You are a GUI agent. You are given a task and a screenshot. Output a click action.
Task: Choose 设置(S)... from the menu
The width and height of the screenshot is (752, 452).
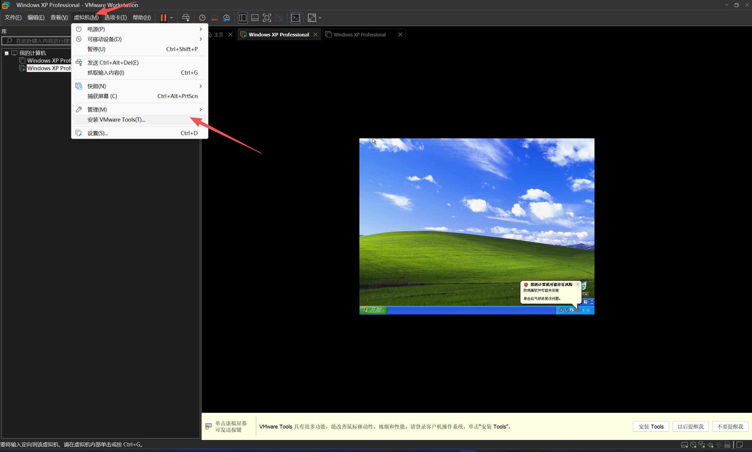(x=98, y=133)
